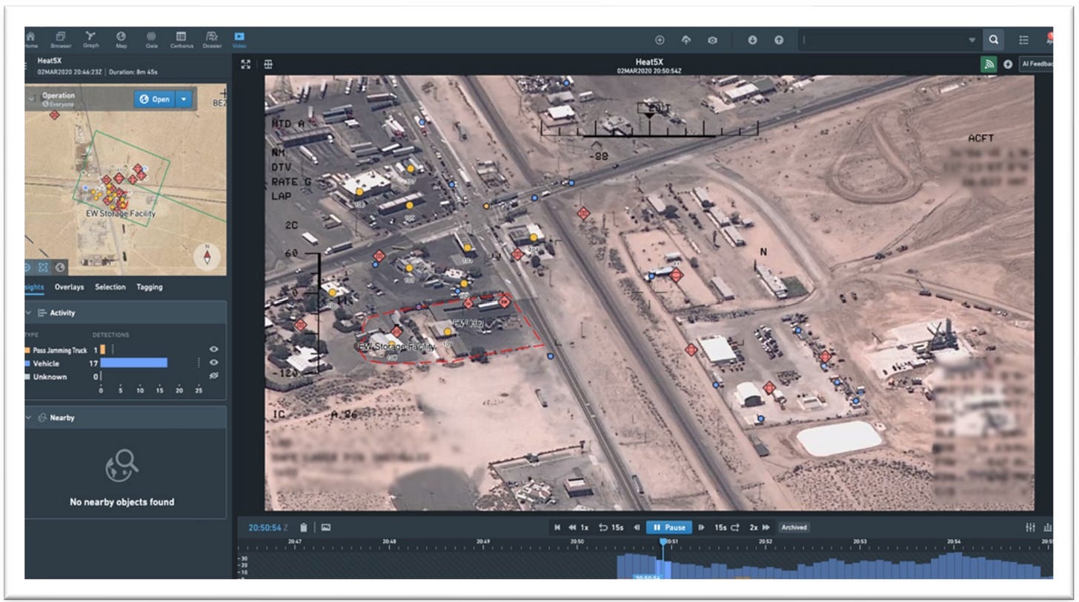Open the Gaia tool
Screen dimensions: 1079x602
click(x=151, y=39)
